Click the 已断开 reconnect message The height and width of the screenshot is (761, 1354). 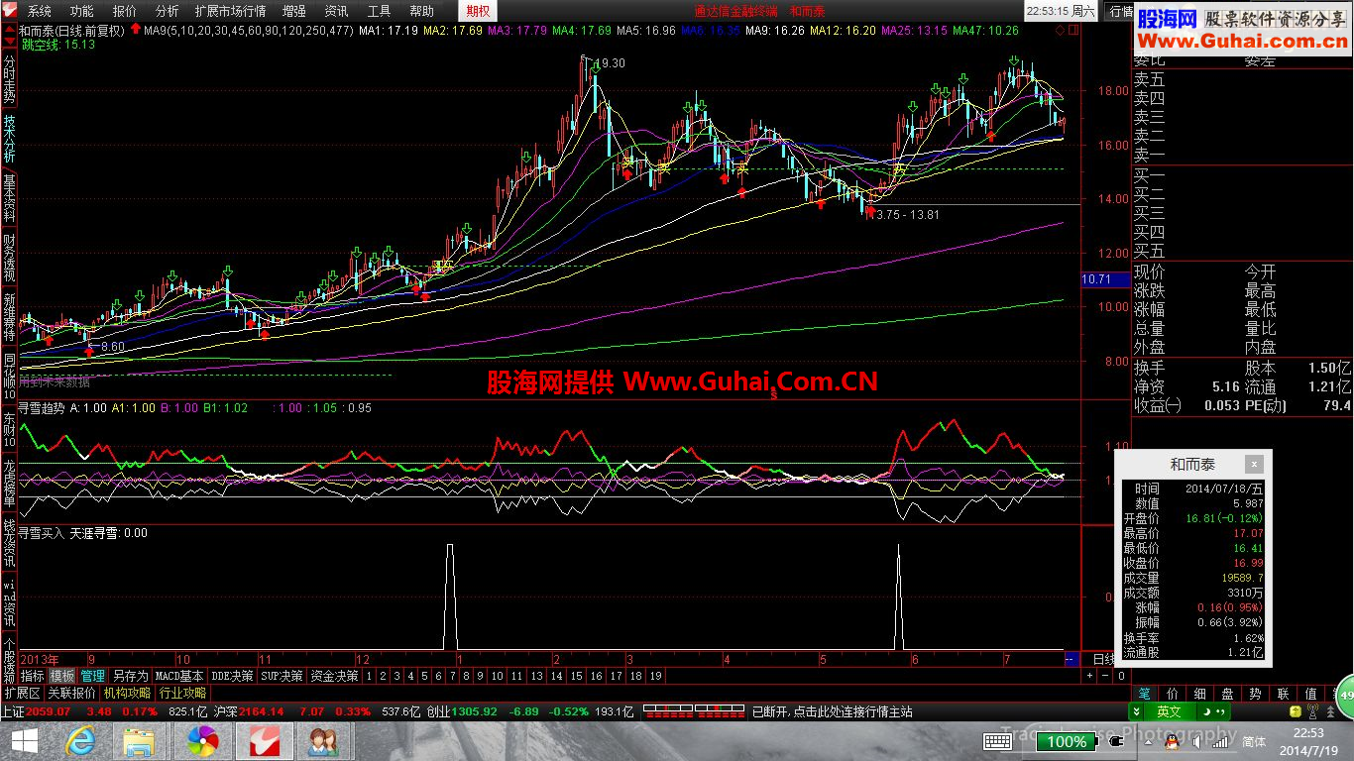pyautogui.click(x=832, y=711)
